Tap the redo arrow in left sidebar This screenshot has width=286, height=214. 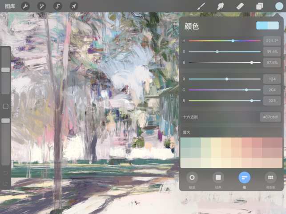[6, 183]
